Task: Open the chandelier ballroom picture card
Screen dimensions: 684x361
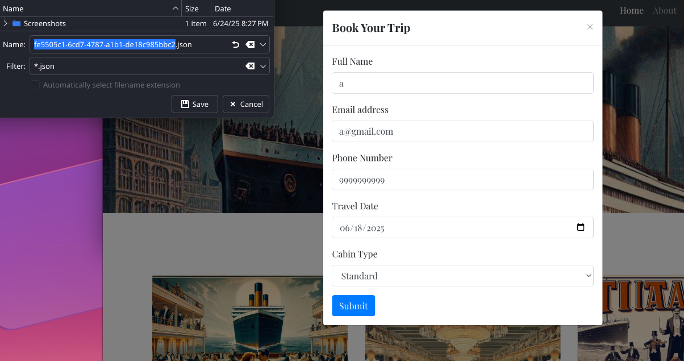Action: [x=462, y=343]
